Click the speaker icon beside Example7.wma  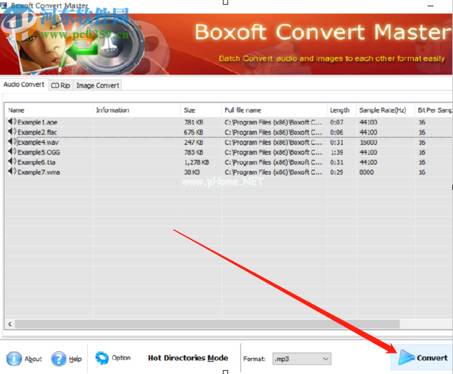pos(12,171)
